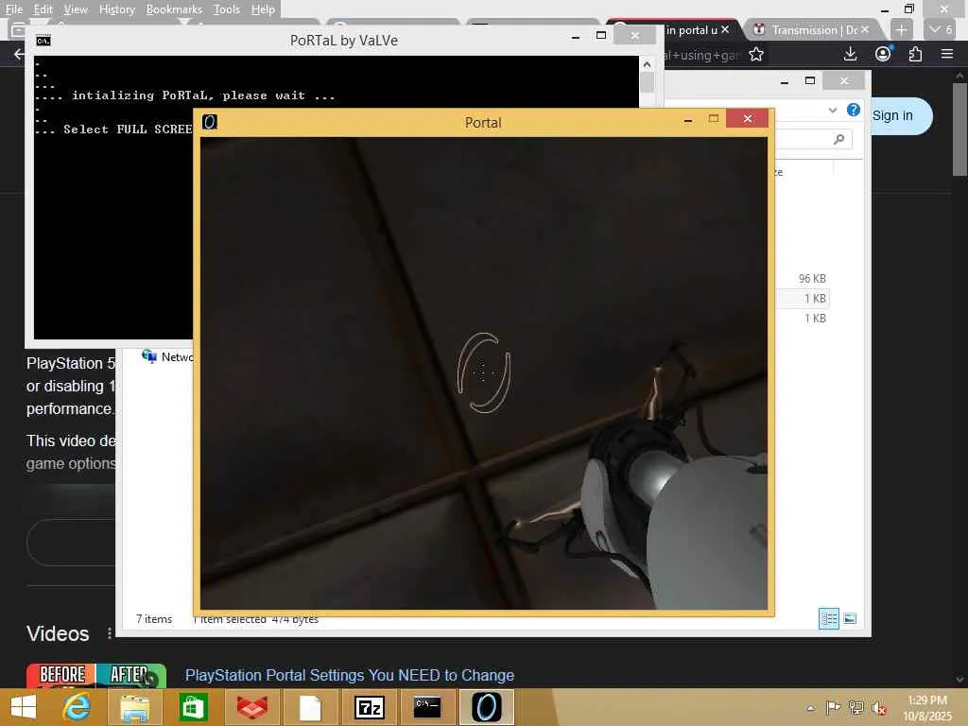Open the Firefox hamburger application menu
968x726 pixels.
pos(947,54)
